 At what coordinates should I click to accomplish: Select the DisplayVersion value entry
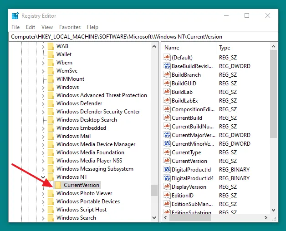[189, 187]
